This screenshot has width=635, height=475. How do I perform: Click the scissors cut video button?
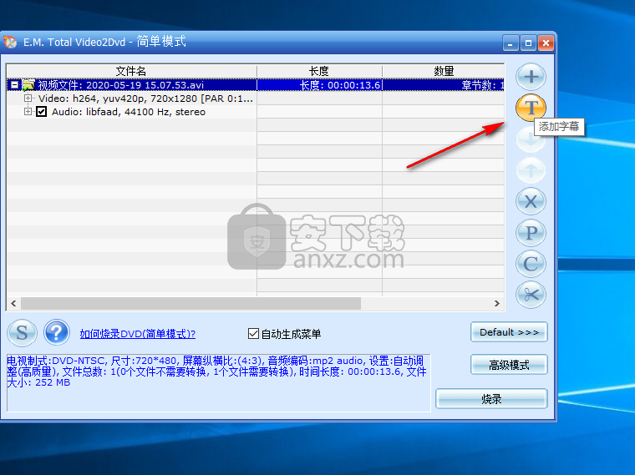[531, 295]
